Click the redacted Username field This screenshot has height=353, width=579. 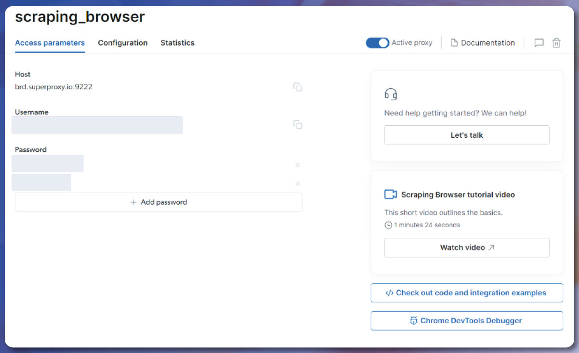pos(97,125)
